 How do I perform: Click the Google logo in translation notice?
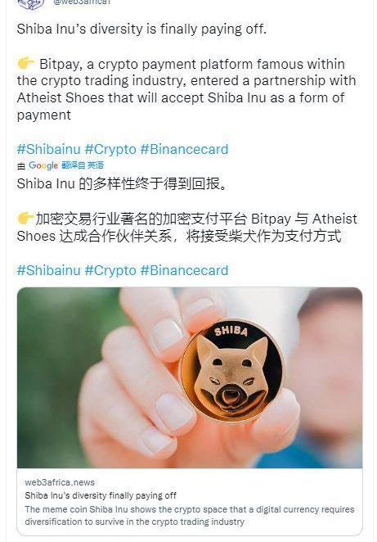point(43,165)
